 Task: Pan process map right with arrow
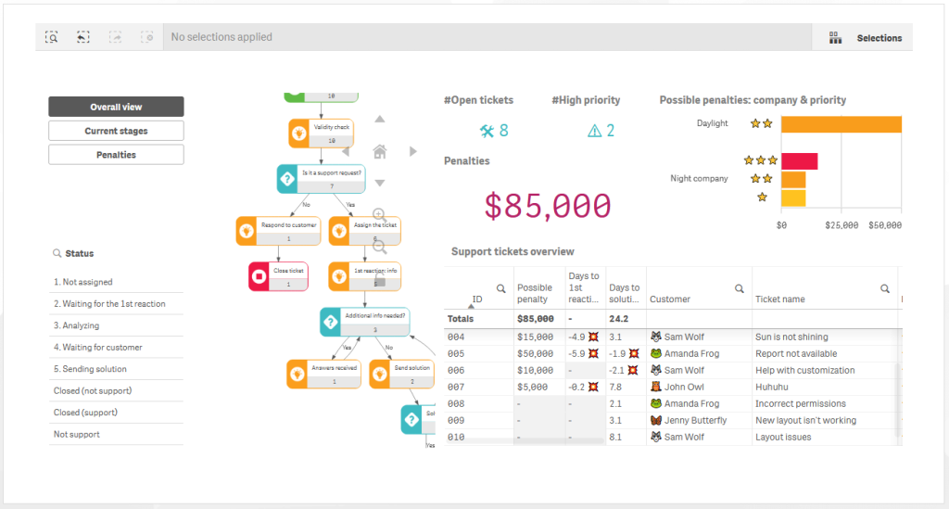(x=412, y=151)
